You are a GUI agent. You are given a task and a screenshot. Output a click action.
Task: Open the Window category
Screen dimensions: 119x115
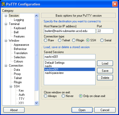pyautogui.click(x=14, y=41)
